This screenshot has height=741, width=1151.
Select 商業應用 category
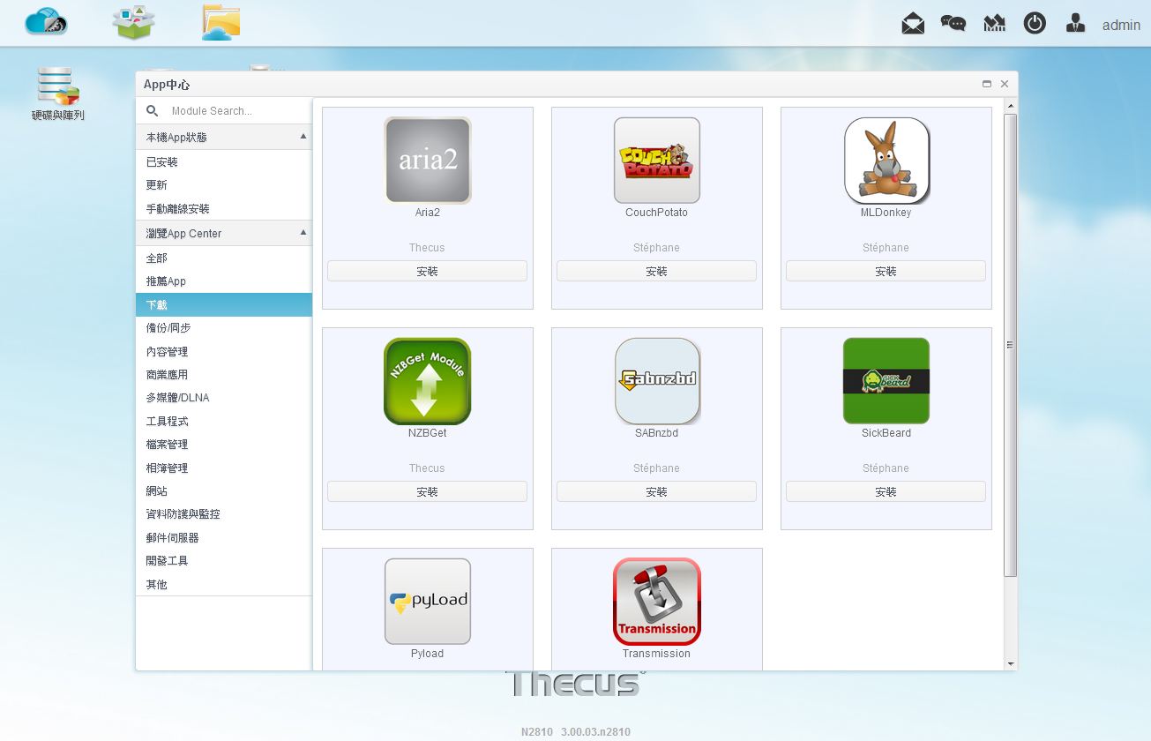point(224,375)
